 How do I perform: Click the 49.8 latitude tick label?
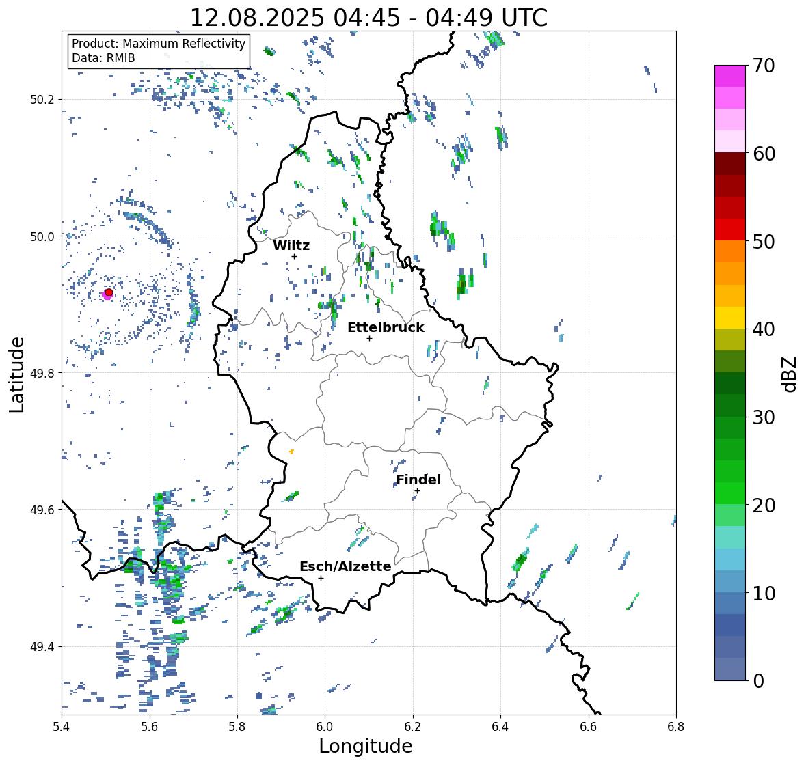pyautogui.click(x=42, y=373)
